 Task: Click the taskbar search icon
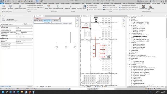(x=7, y=92)
